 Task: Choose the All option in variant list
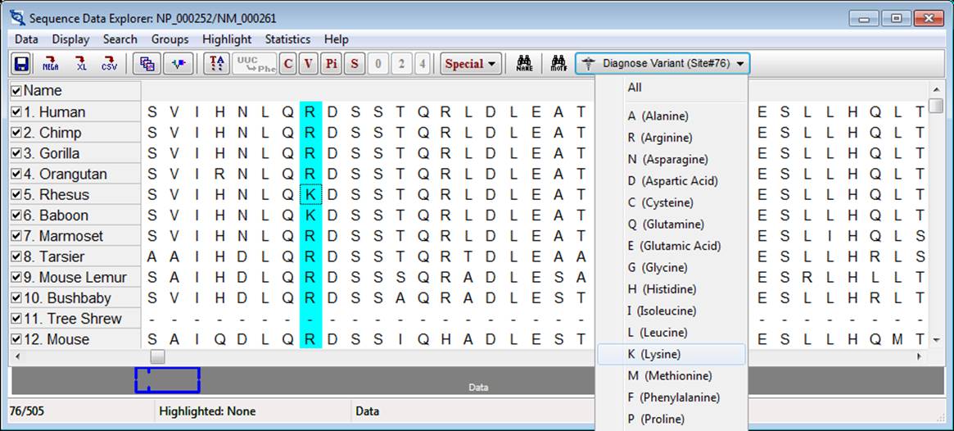pyautogui.click(x=635, y=88)
